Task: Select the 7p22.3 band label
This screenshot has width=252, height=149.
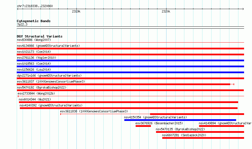Action: click(22, 24)
